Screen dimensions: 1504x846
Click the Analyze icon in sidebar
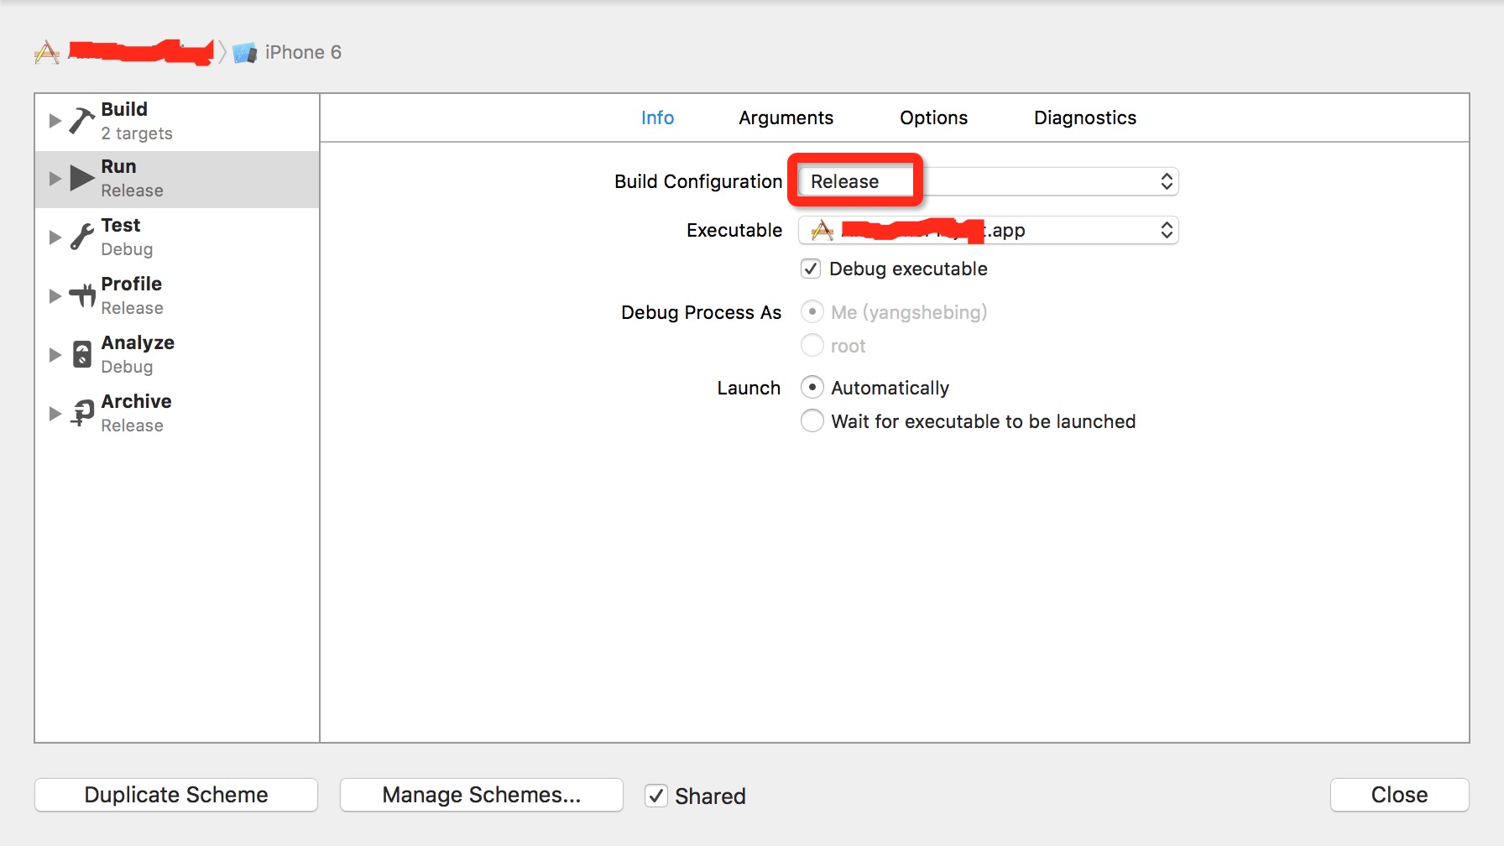click(82, 354)
